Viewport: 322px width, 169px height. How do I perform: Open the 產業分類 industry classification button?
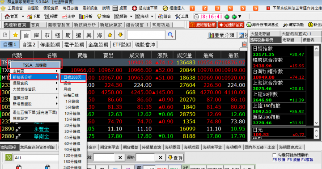pos(221,35)
